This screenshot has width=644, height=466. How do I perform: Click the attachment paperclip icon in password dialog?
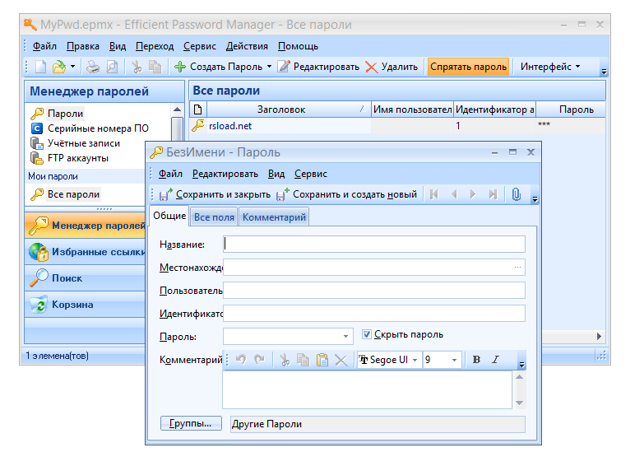pyautogui.click(x=517, y=194)
